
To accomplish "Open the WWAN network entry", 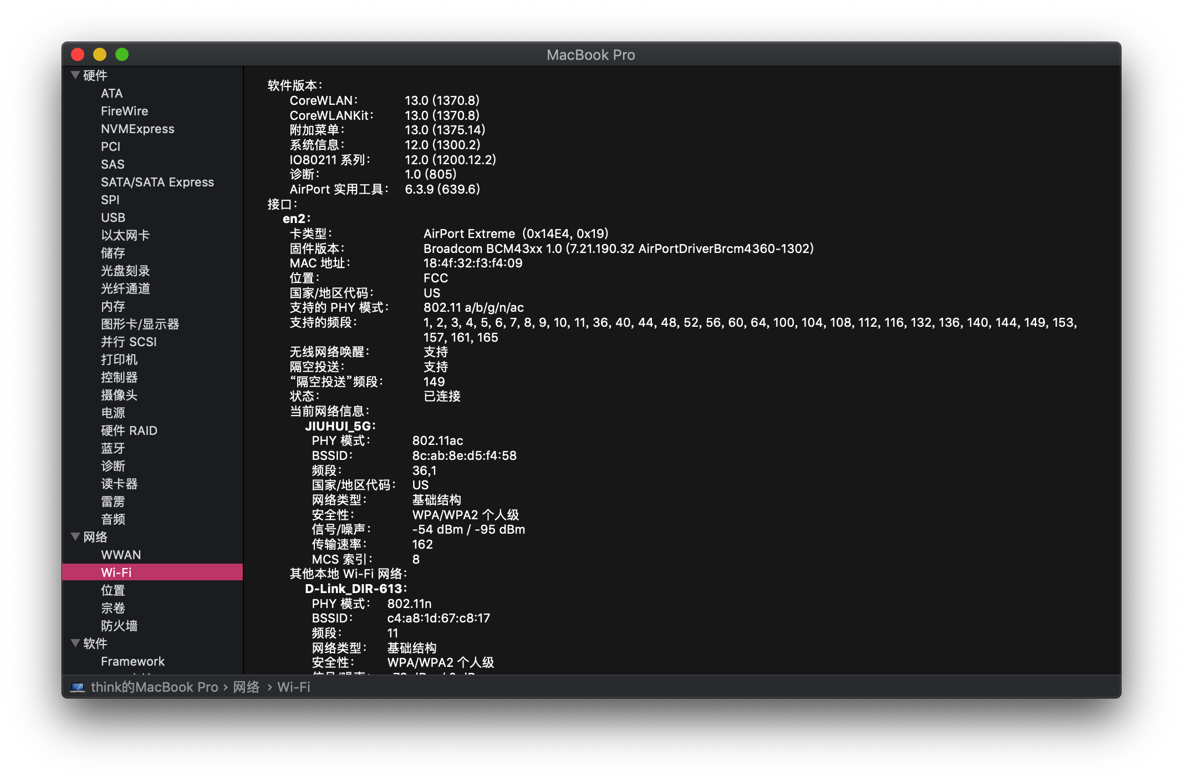I will [x=121, y=555].
